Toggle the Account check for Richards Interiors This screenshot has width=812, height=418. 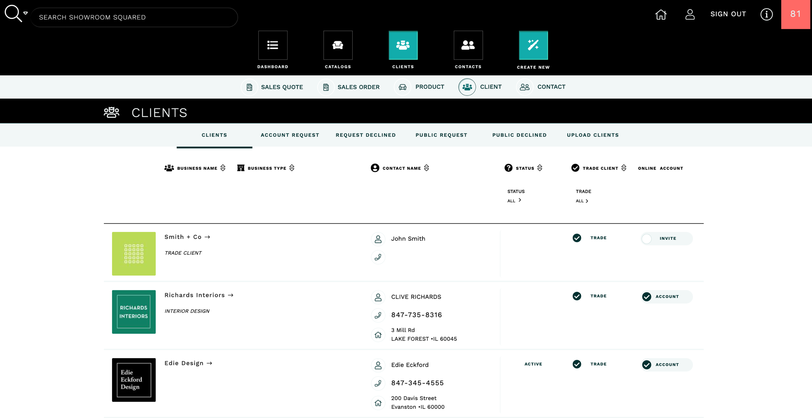pyautogui.click(x=646, y=297)
